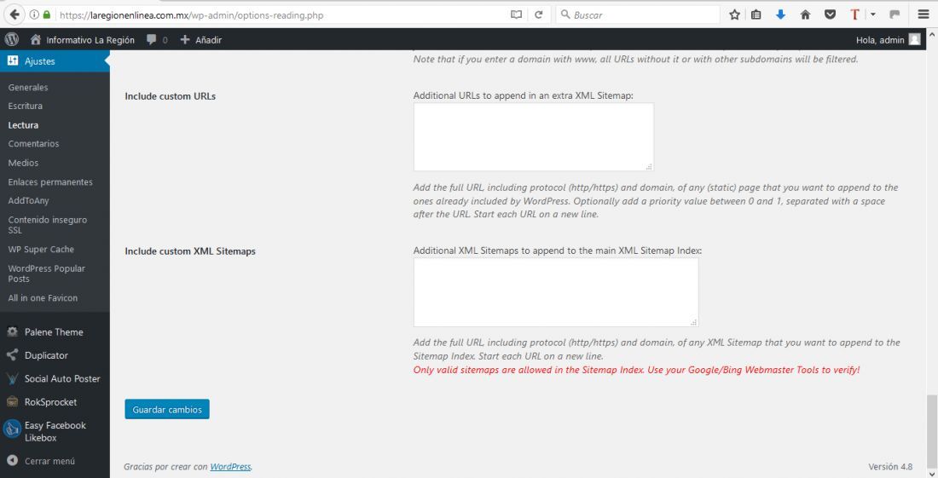Viewport: 938px width, 478px height.
Task: Go to Escritura settings page
Action: (x=25, y=106)
